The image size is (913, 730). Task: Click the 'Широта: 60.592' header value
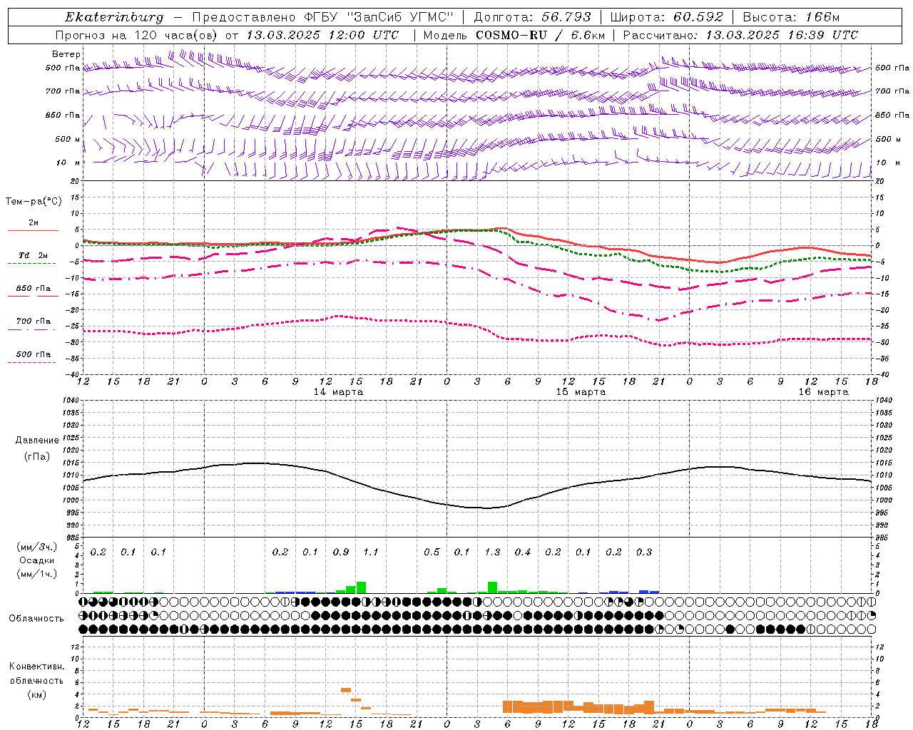(x=667, y=17)
